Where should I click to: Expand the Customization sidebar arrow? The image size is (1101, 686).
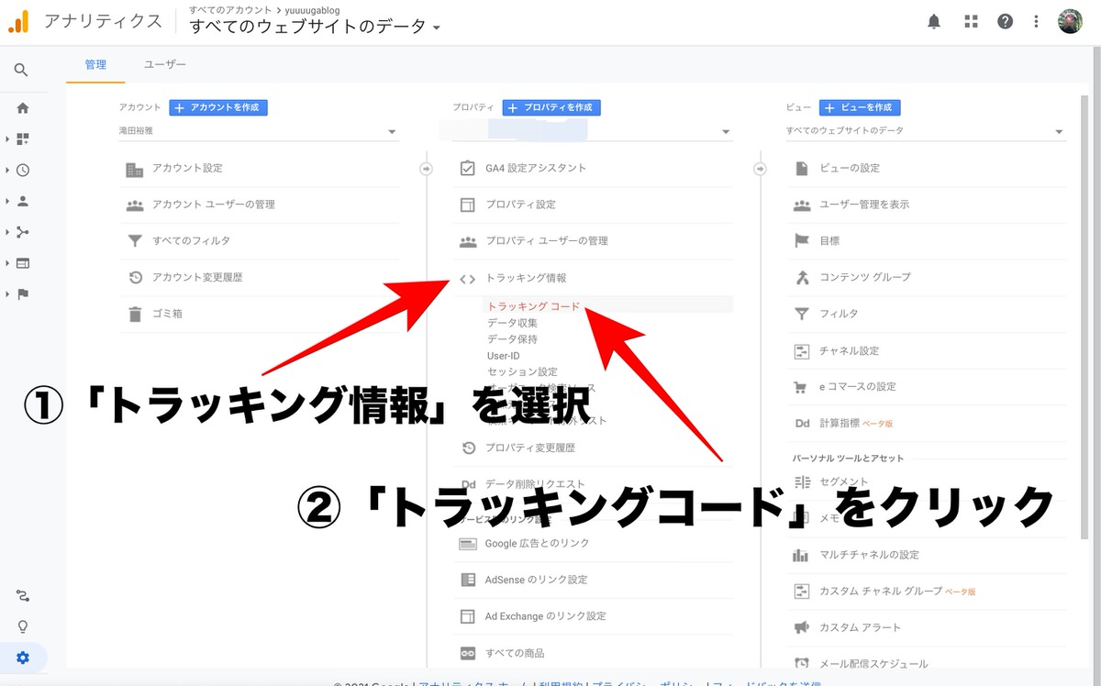[x=7, y=139]
